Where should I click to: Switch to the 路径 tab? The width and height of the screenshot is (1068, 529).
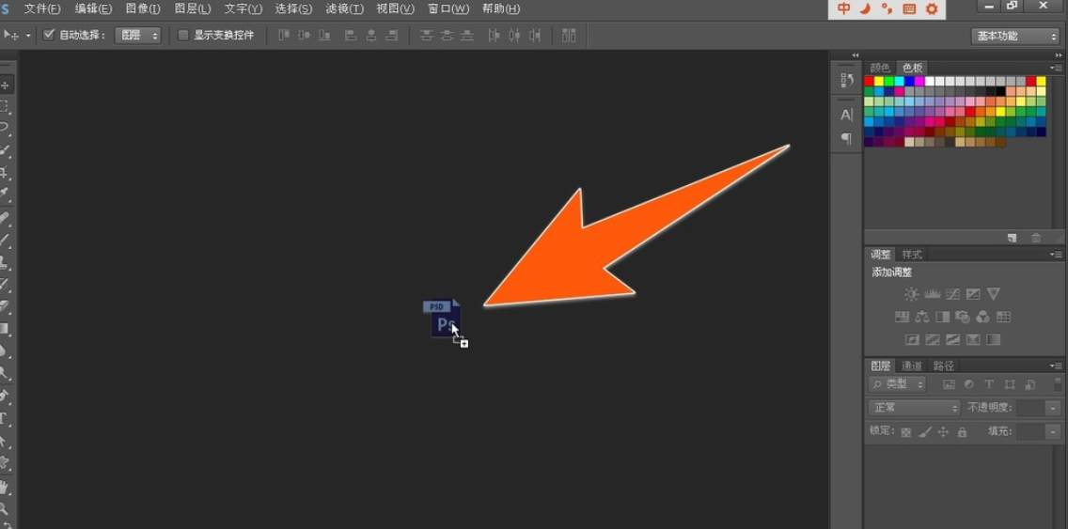point(943,366)
